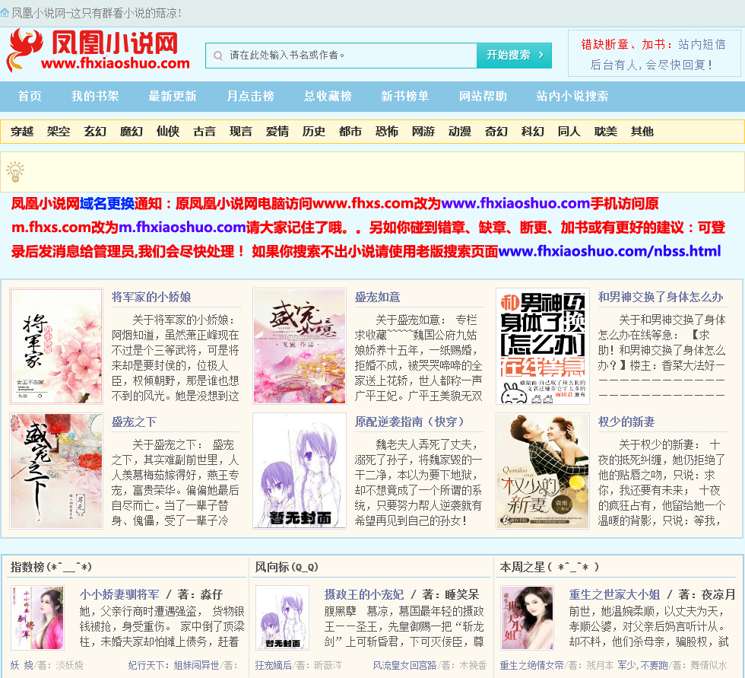This screenshot has width=745, height=678.
Task: Focus the book name search field
Action: [x=341, y=56]
